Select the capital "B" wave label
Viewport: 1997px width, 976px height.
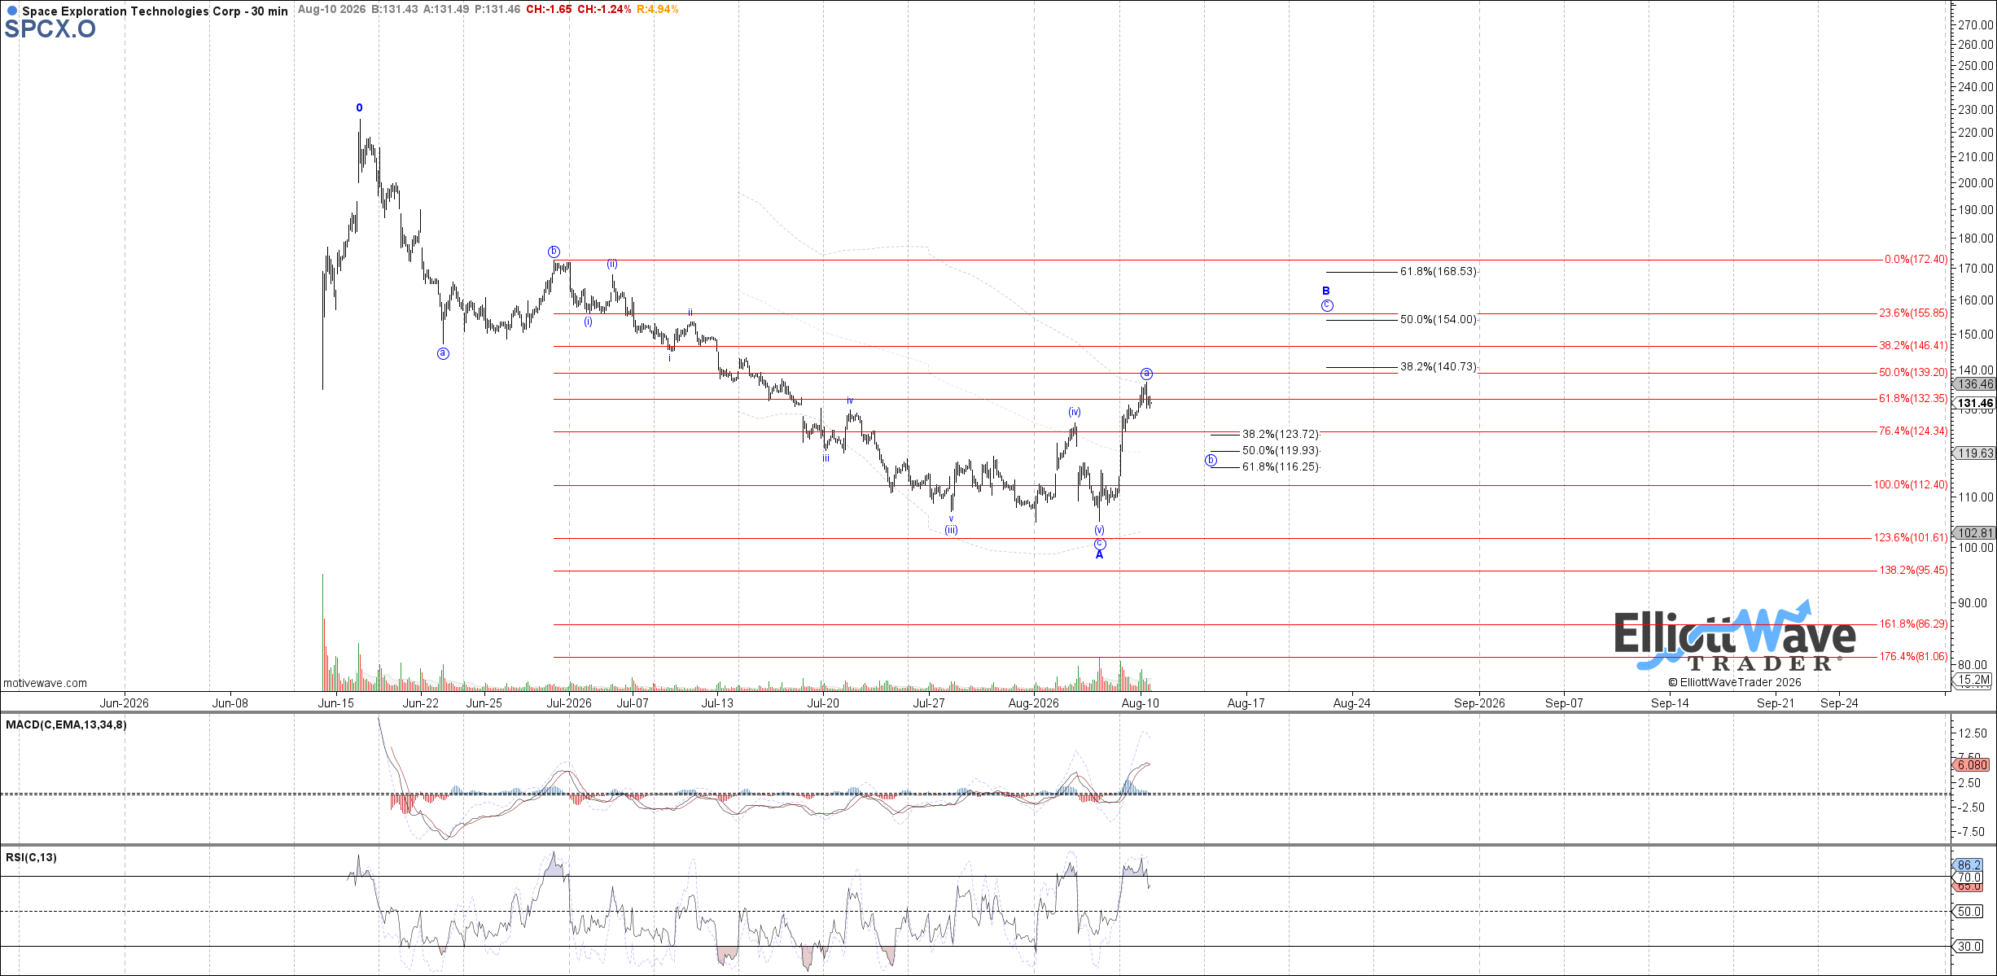coord(1326,291)
